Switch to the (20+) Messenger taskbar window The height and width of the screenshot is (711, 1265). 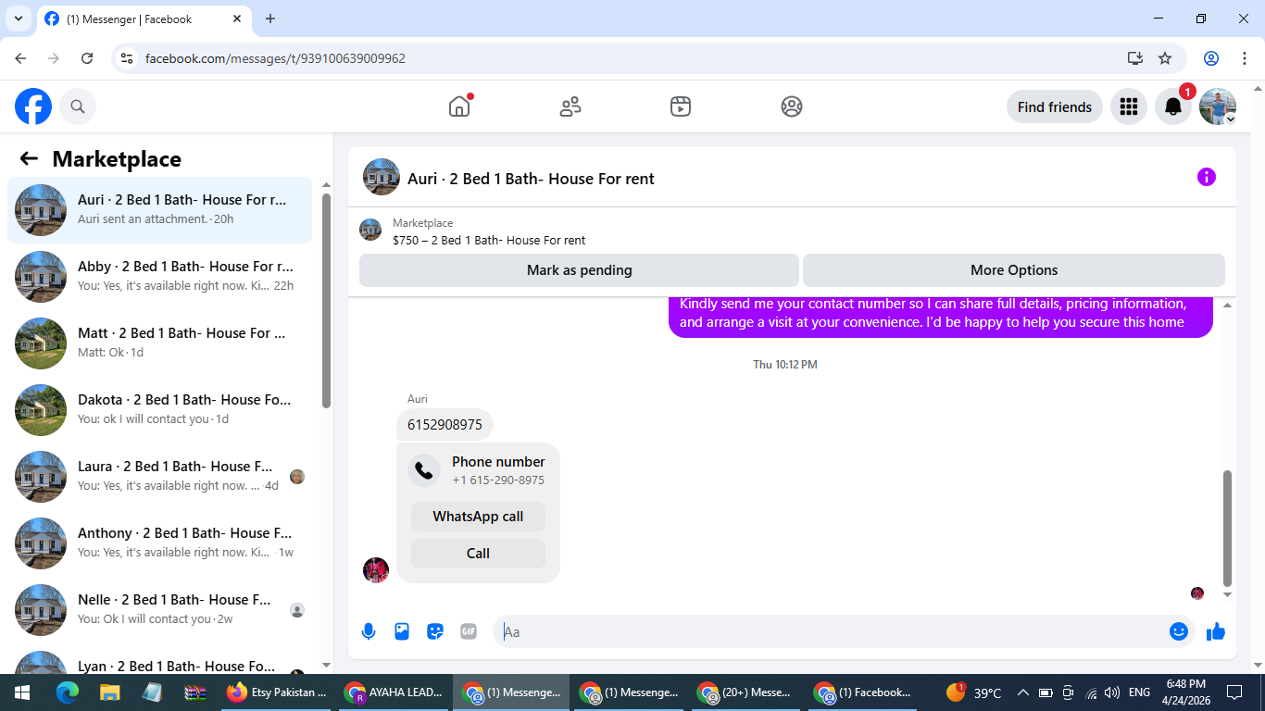click(747, 692)
